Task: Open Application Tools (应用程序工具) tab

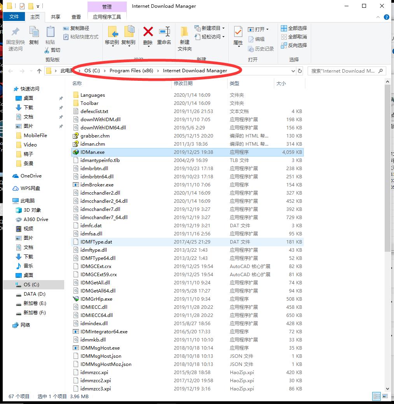Action: click(107, 17)
